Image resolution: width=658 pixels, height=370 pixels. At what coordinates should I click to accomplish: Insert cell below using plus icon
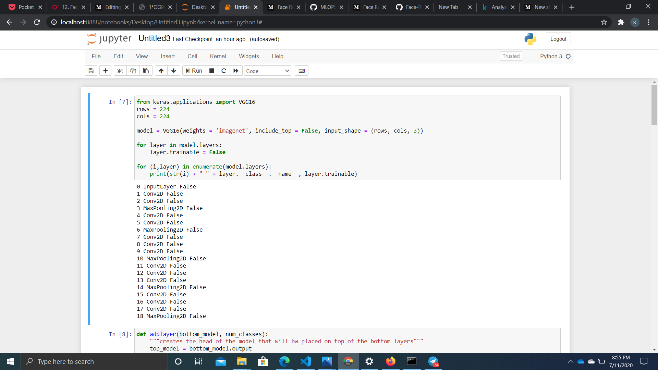click(x=105, y=71)
